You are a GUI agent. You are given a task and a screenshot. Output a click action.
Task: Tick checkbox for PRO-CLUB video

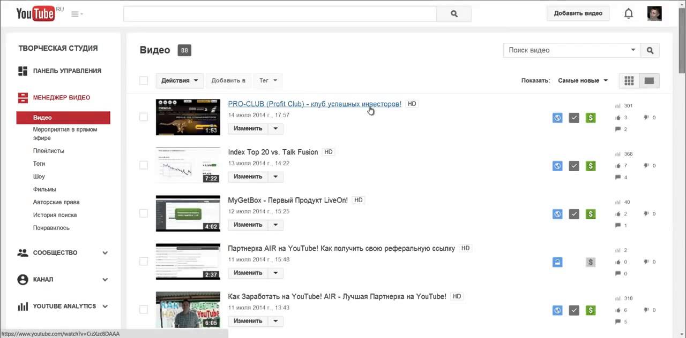click(144, 117)
